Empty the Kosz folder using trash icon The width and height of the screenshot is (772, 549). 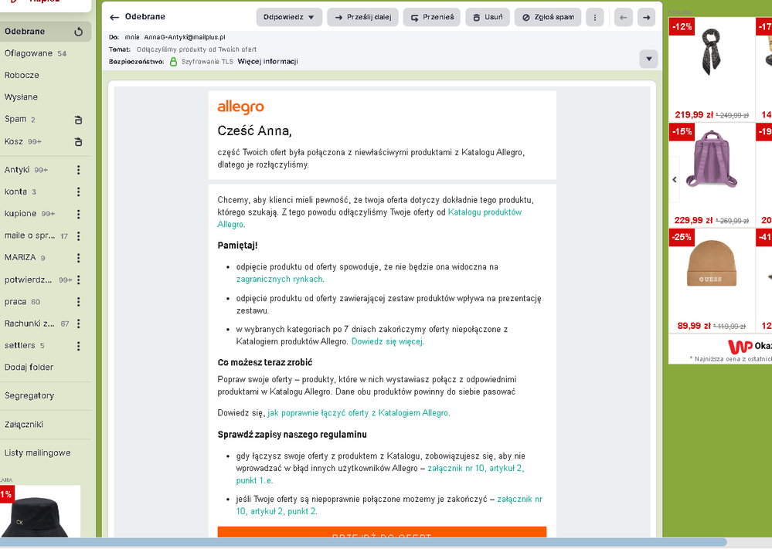[78, 142]
